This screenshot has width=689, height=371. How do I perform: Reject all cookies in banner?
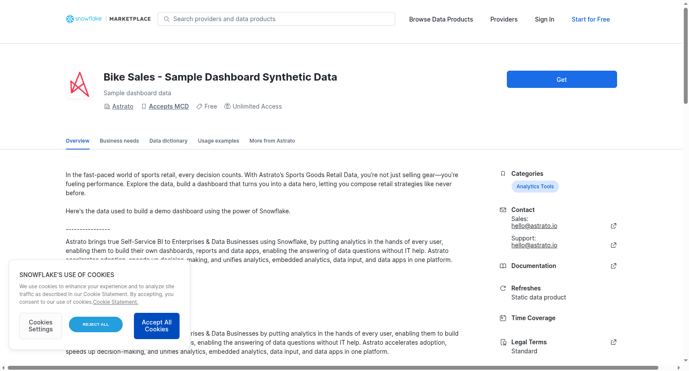coord(96,324)
